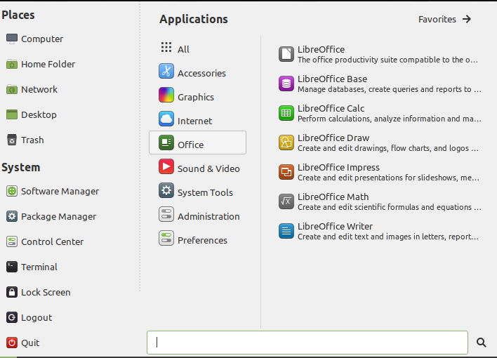Click the Lock Screen label
The height and width of the screenshot is (358, 497).
coord(46,292)
